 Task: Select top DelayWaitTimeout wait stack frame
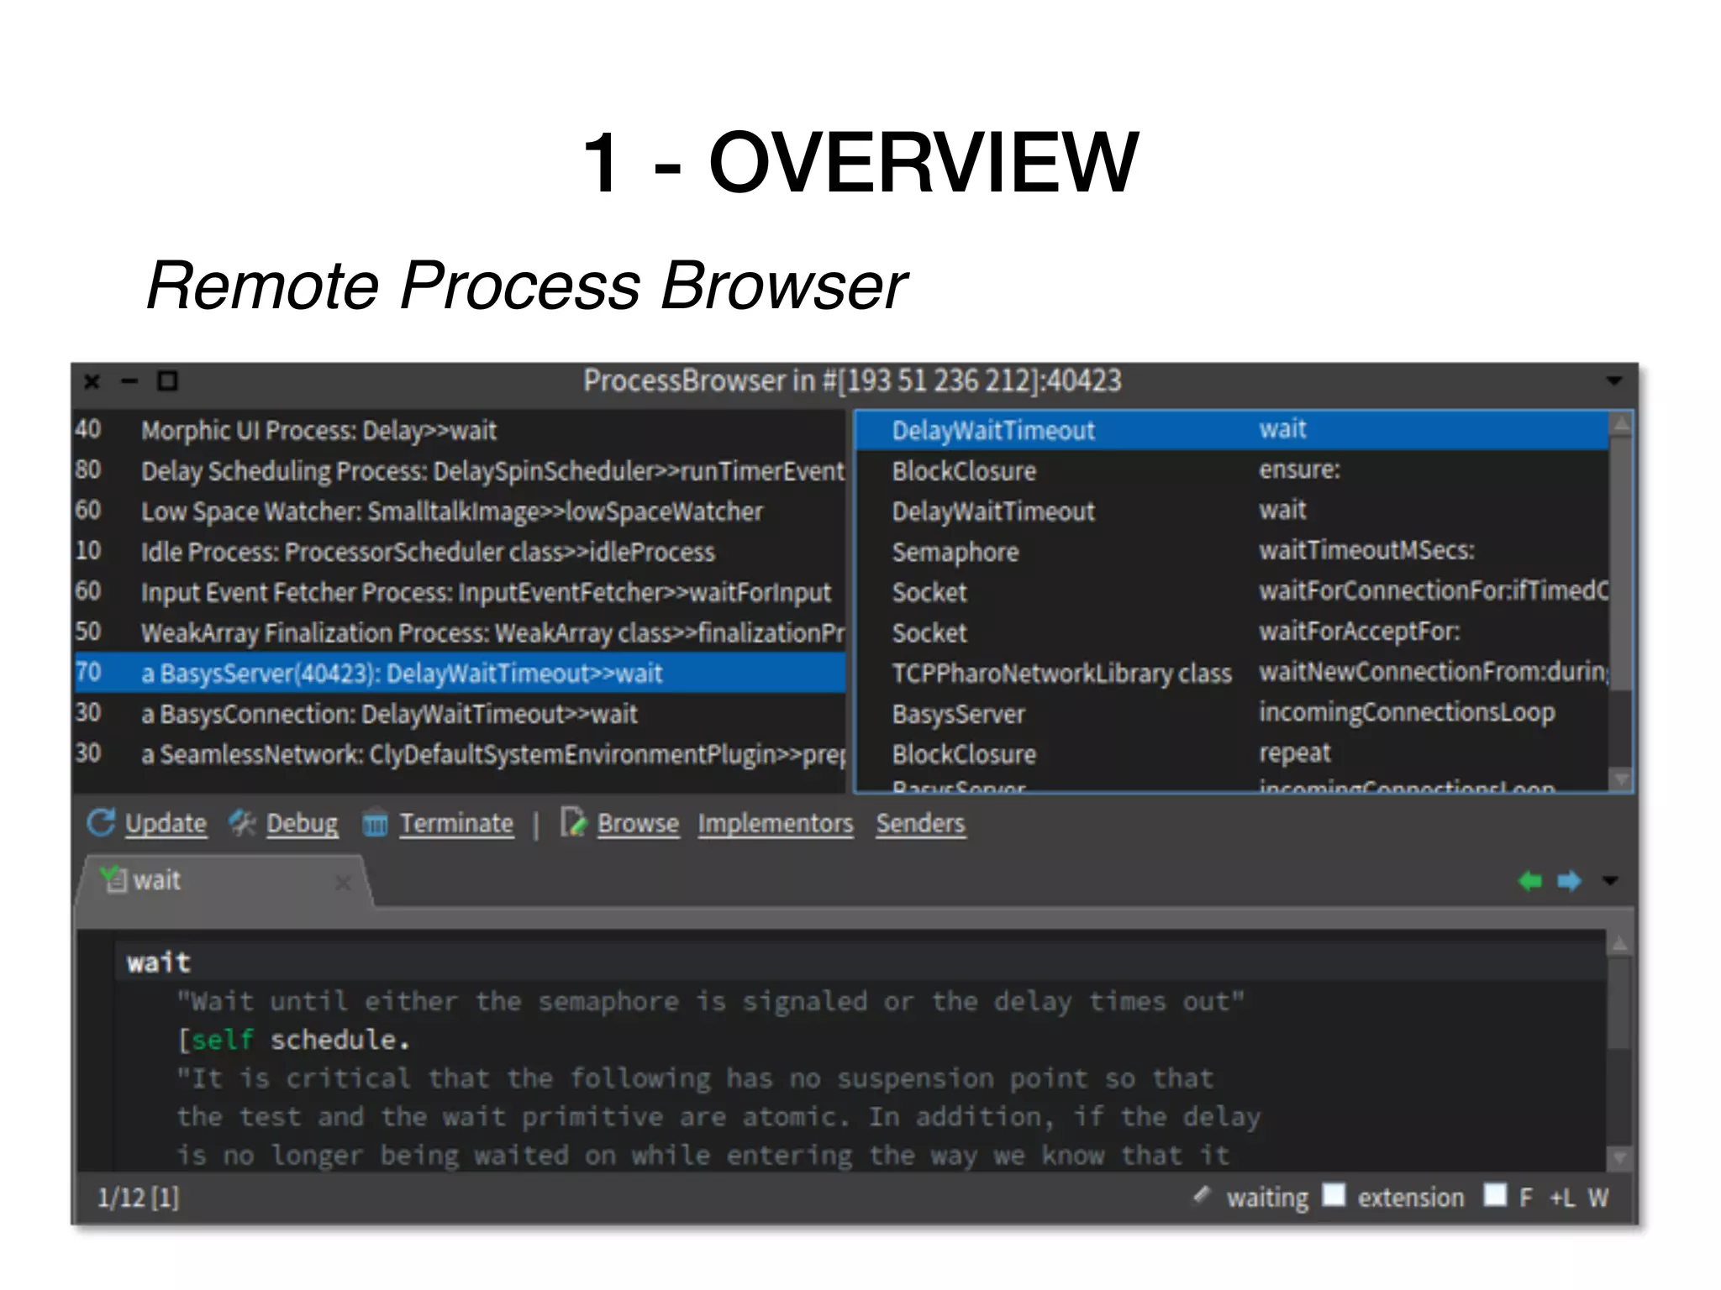1233,430
